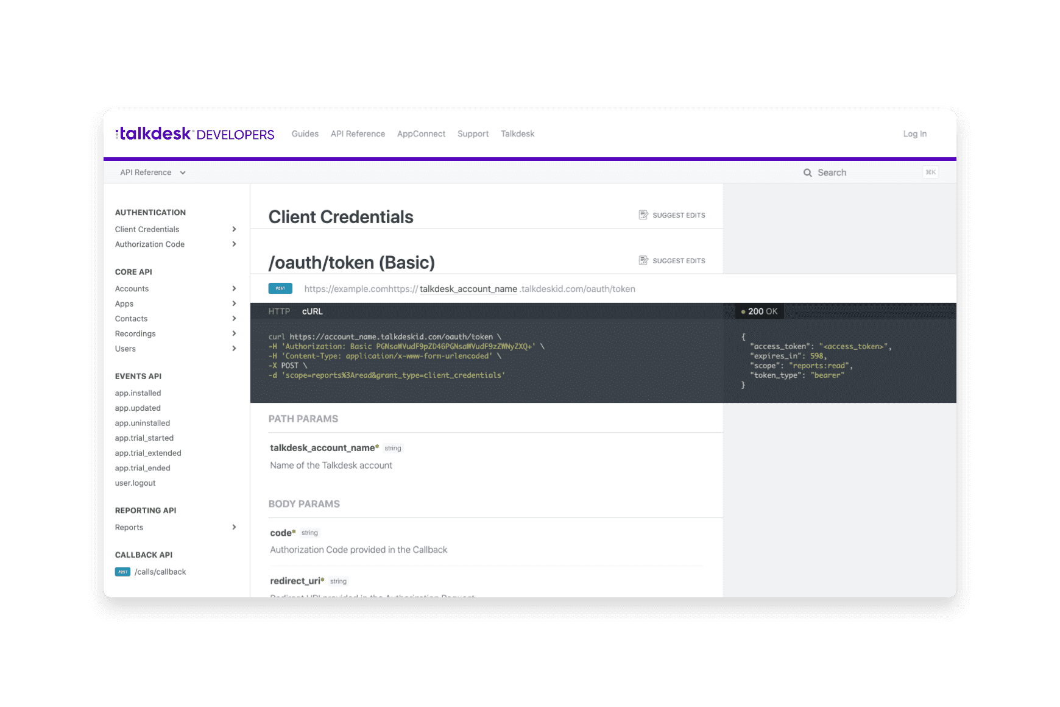The image size is (1060, 707).
Task: Click the Log In link
Action: click(915, 133)
